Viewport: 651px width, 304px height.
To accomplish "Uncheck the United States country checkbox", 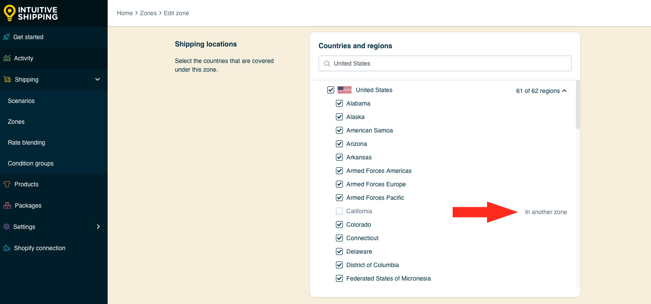I will [331, 90].
